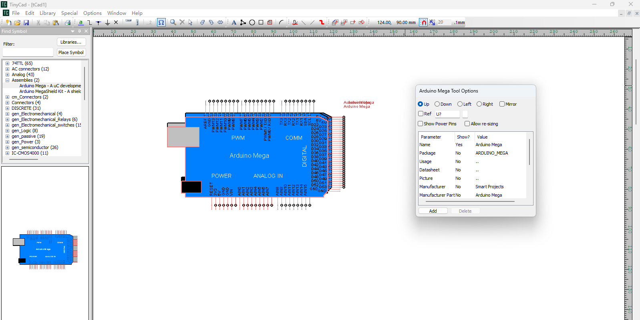Choose the zoom magnifier tool
This screenshot has height=320, width=640.
(x=173, y=22)
